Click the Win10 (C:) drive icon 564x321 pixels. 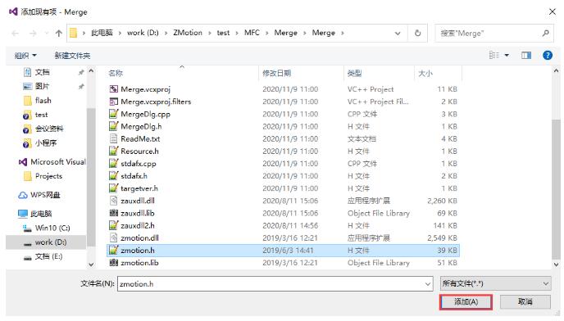click(27, 228)
